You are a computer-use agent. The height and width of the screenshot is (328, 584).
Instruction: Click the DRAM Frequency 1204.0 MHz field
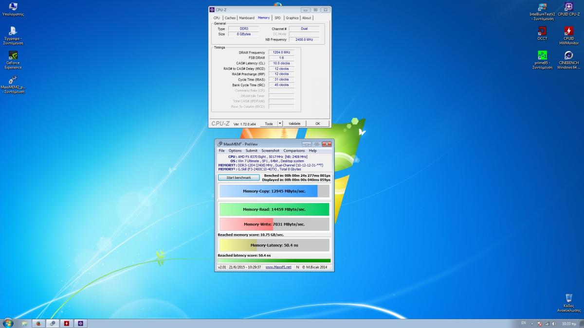281,52
